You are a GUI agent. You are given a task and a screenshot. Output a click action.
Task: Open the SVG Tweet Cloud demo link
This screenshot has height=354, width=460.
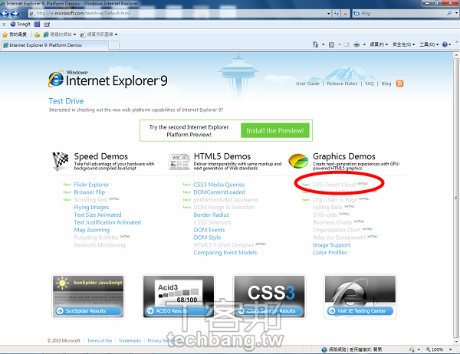(333, 185)
